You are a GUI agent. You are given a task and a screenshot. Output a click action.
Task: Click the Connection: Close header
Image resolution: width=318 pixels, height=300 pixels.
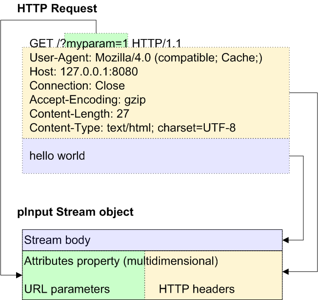77,86
